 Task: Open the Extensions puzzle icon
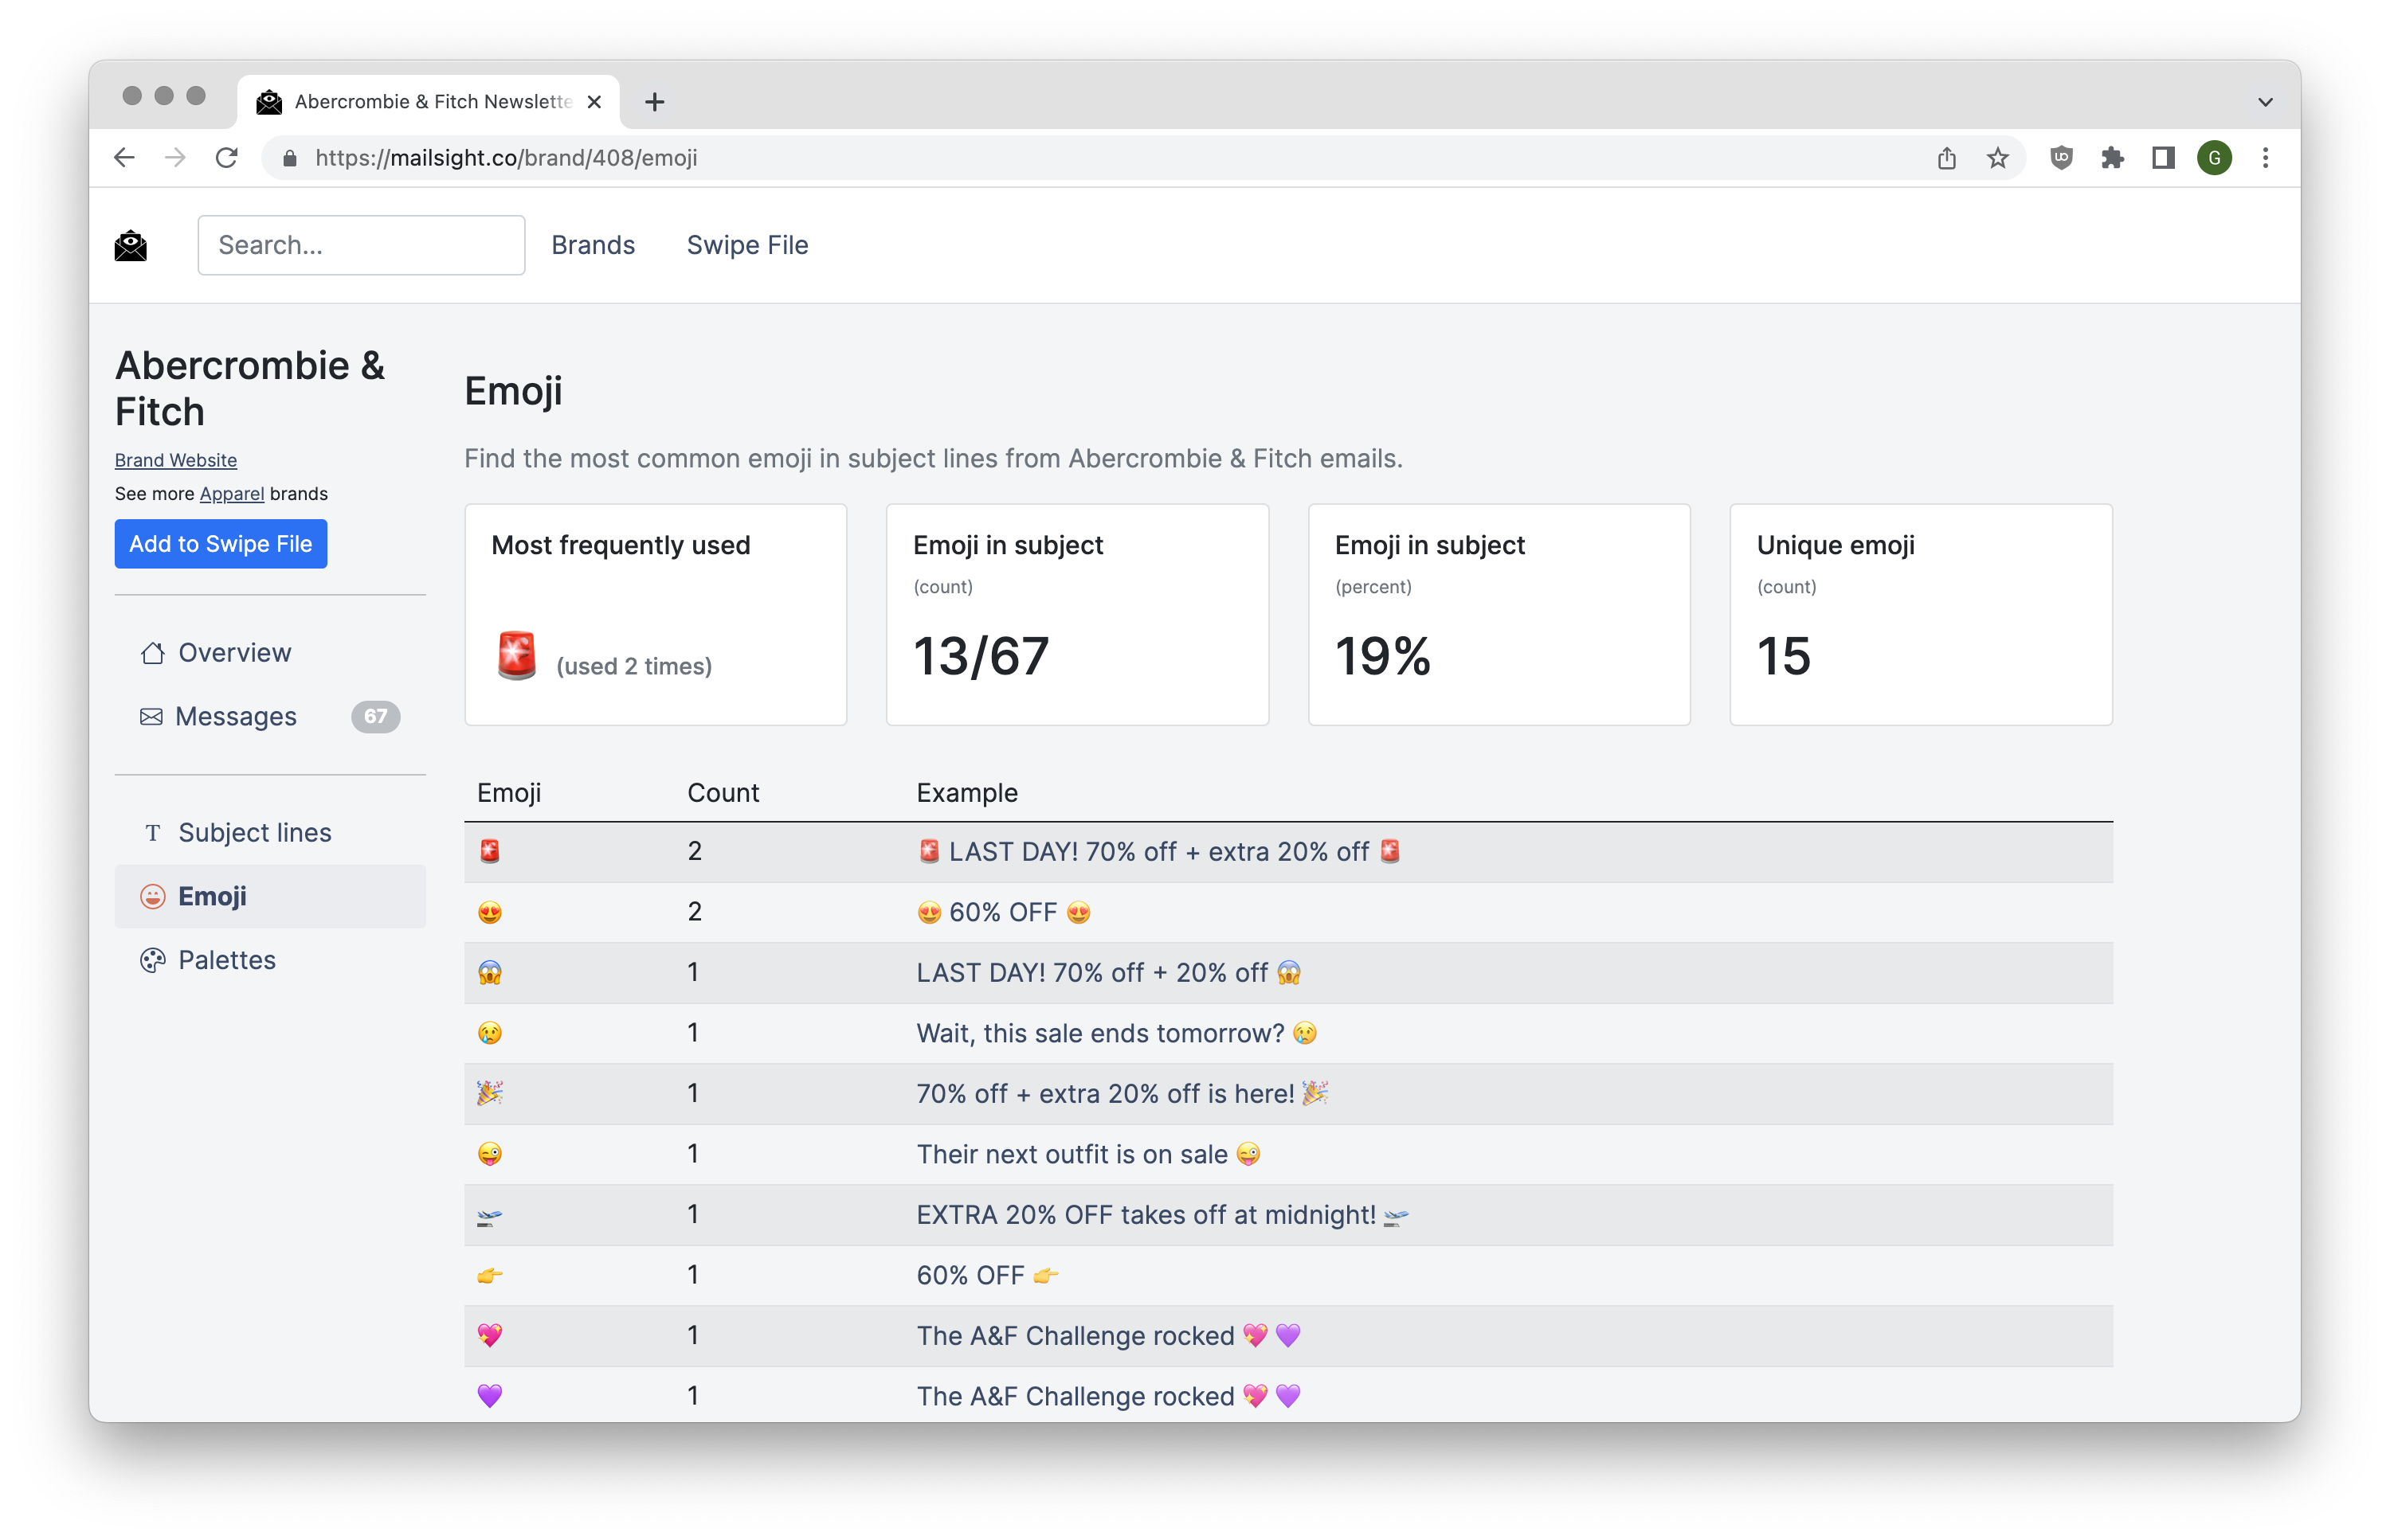pyautogui.click(x=2112, y=158)
